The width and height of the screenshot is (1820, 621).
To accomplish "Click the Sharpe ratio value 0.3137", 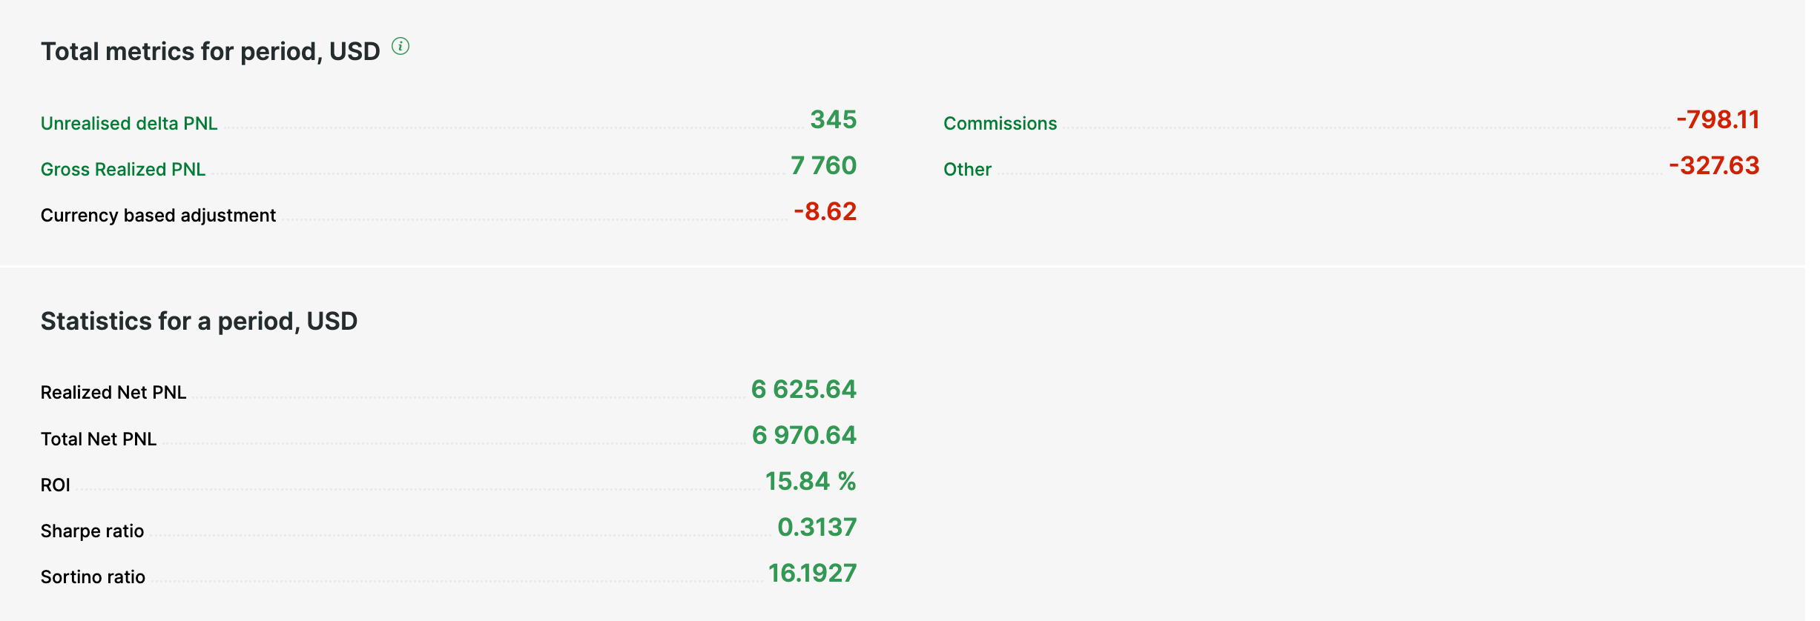I will pyautogui.click(x=817, y=528).
